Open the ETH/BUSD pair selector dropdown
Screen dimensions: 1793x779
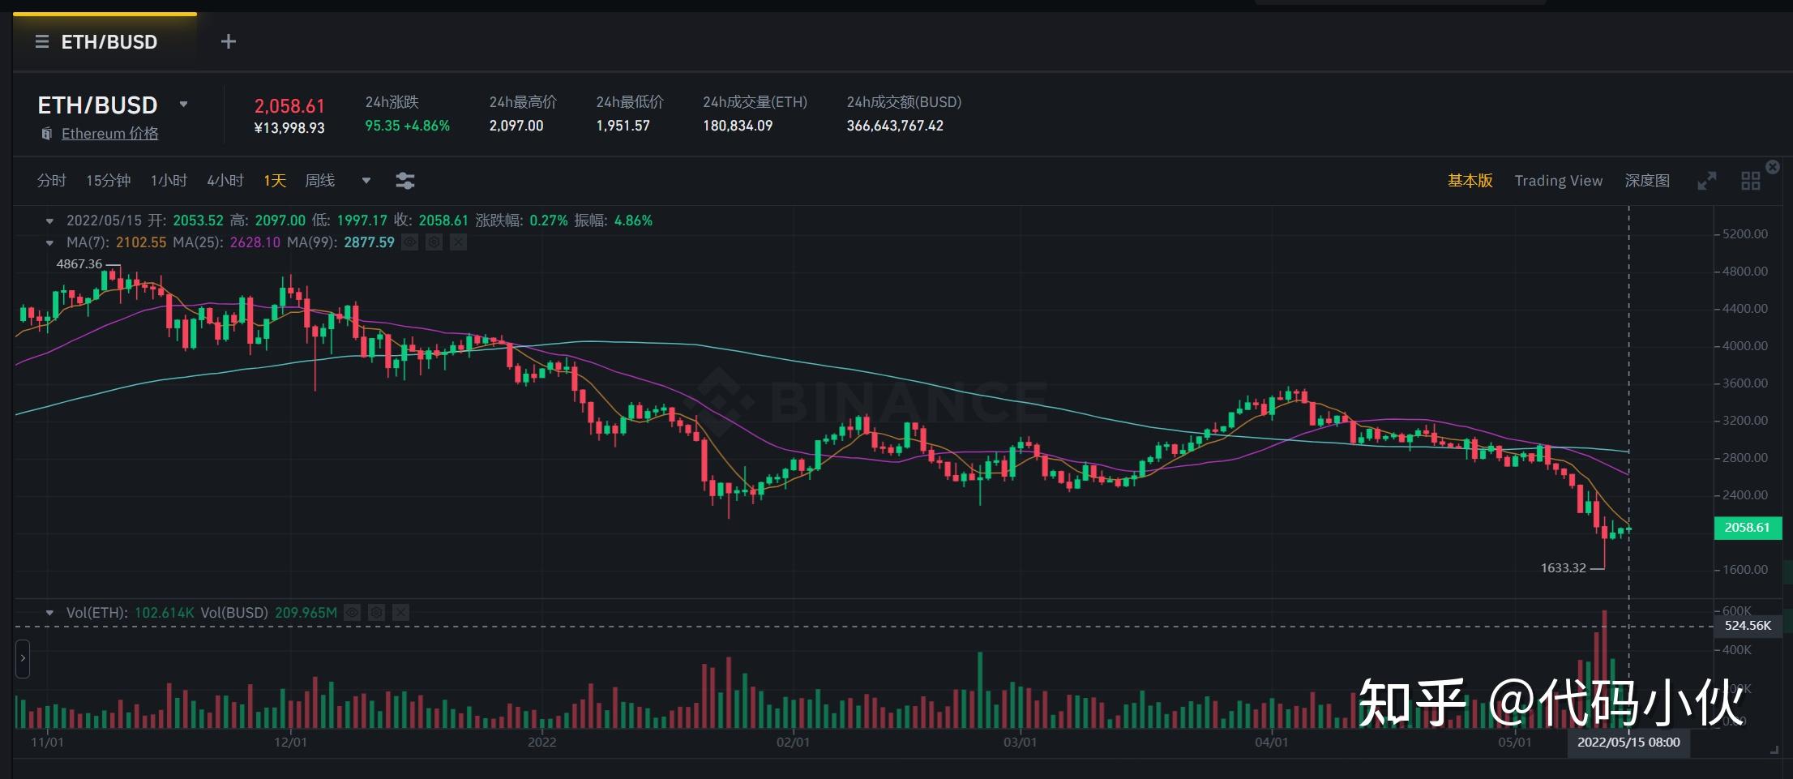(184, 105)
